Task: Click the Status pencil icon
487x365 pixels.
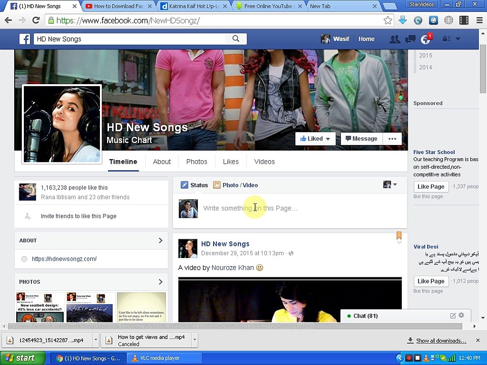Action: 184,185
